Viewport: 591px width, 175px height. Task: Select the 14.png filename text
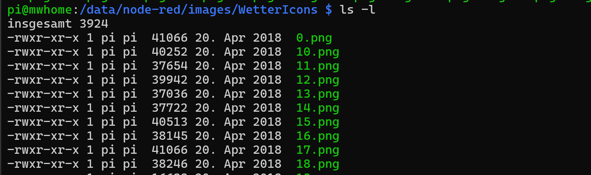pyautogui.click(x=318, y=108)
